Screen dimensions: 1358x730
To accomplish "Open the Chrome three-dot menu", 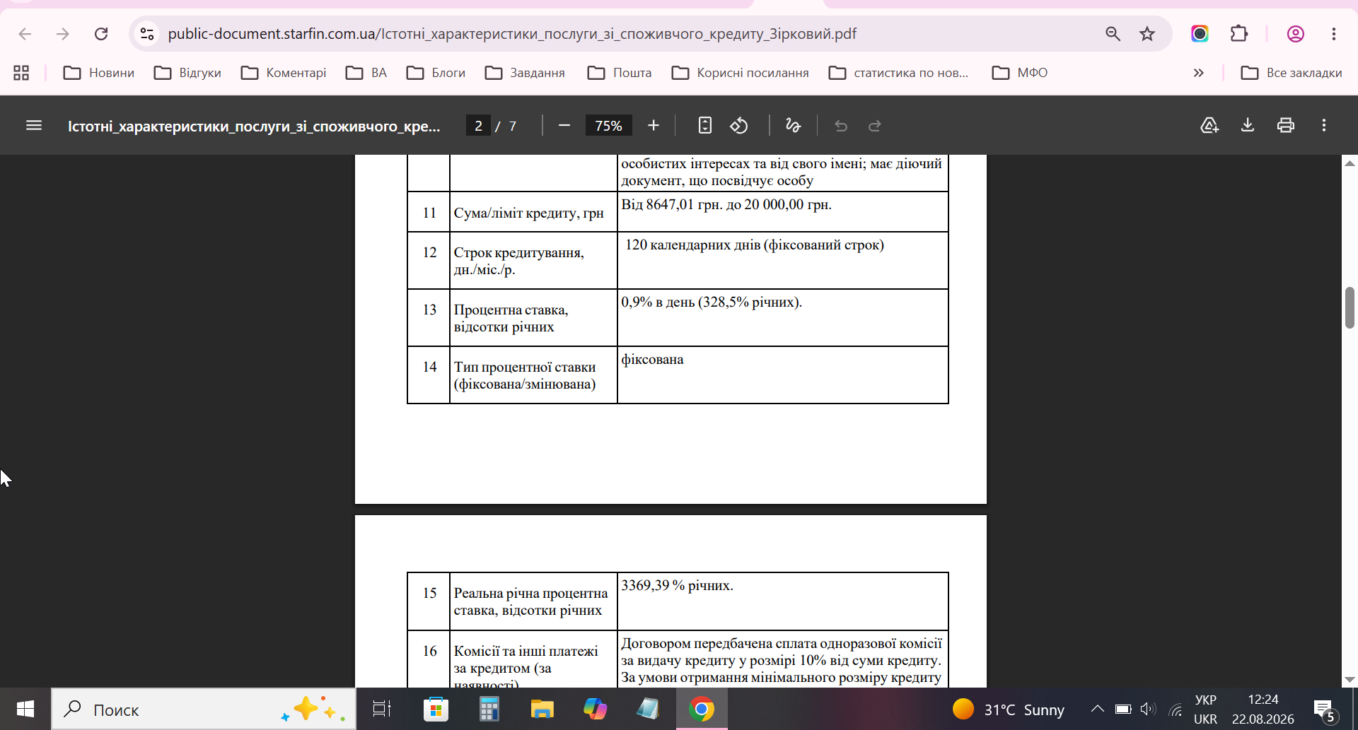I will click(1334, 34).
